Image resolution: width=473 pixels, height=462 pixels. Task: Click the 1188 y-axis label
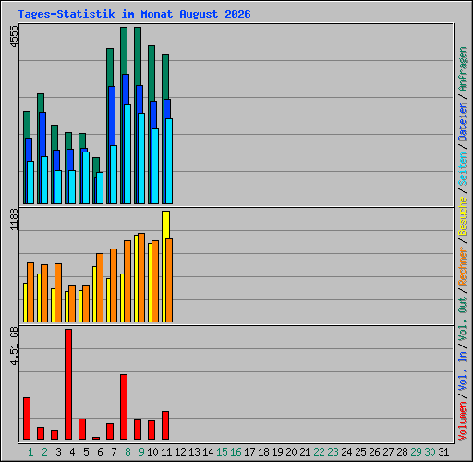pos(14,220)
